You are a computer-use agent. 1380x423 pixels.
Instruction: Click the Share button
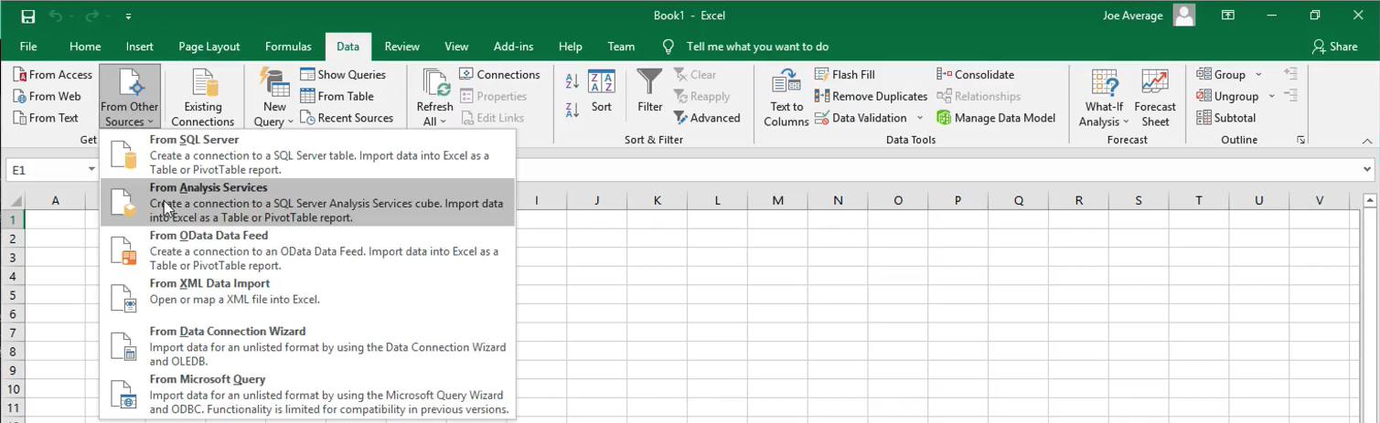coord(1334,47)
